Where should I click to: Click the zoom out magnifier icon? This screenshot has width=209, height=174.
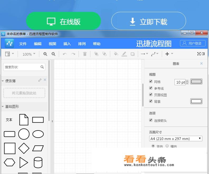[54, 54]
